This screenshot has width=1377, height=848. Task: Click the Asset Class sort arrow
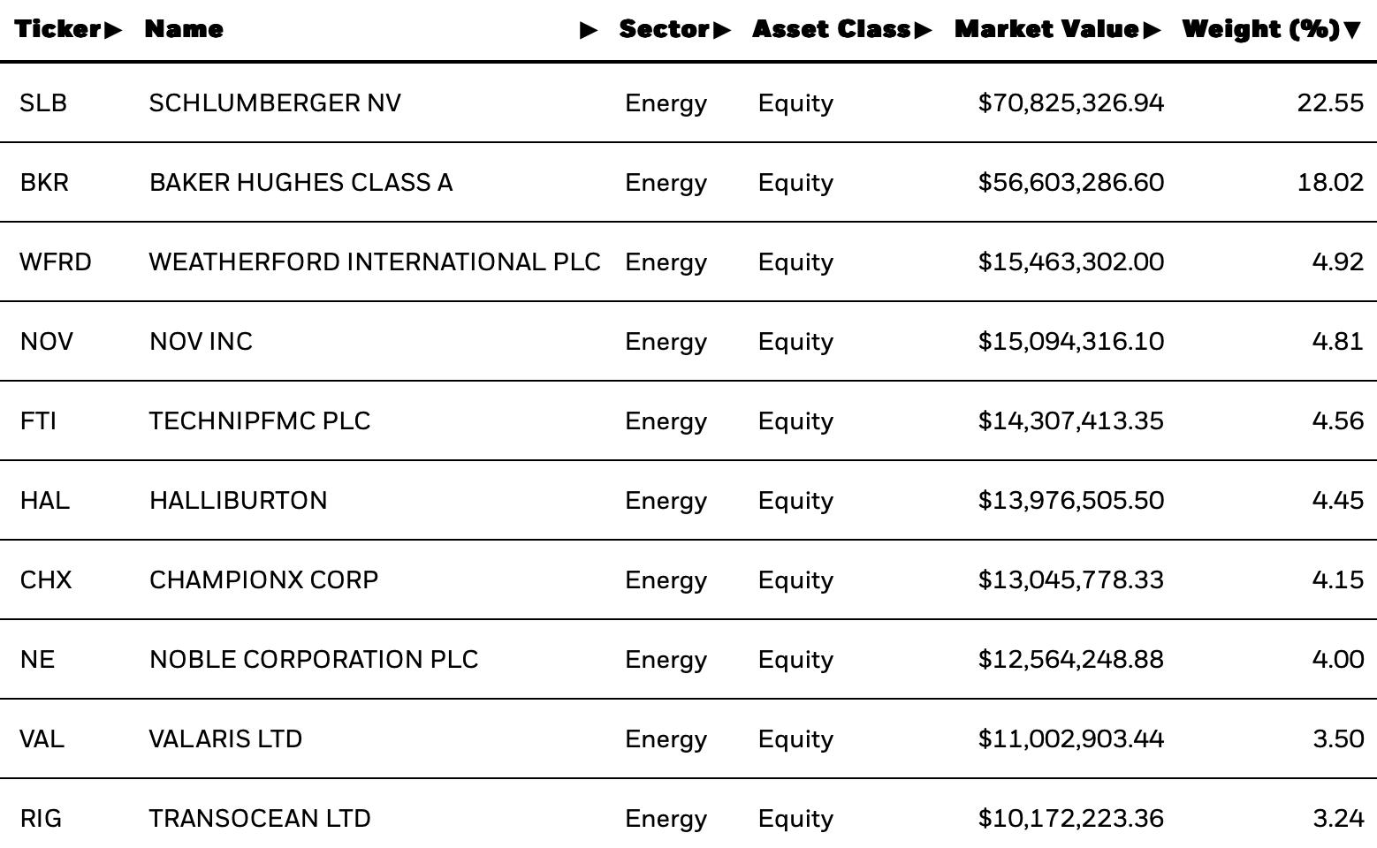(923, 30)
